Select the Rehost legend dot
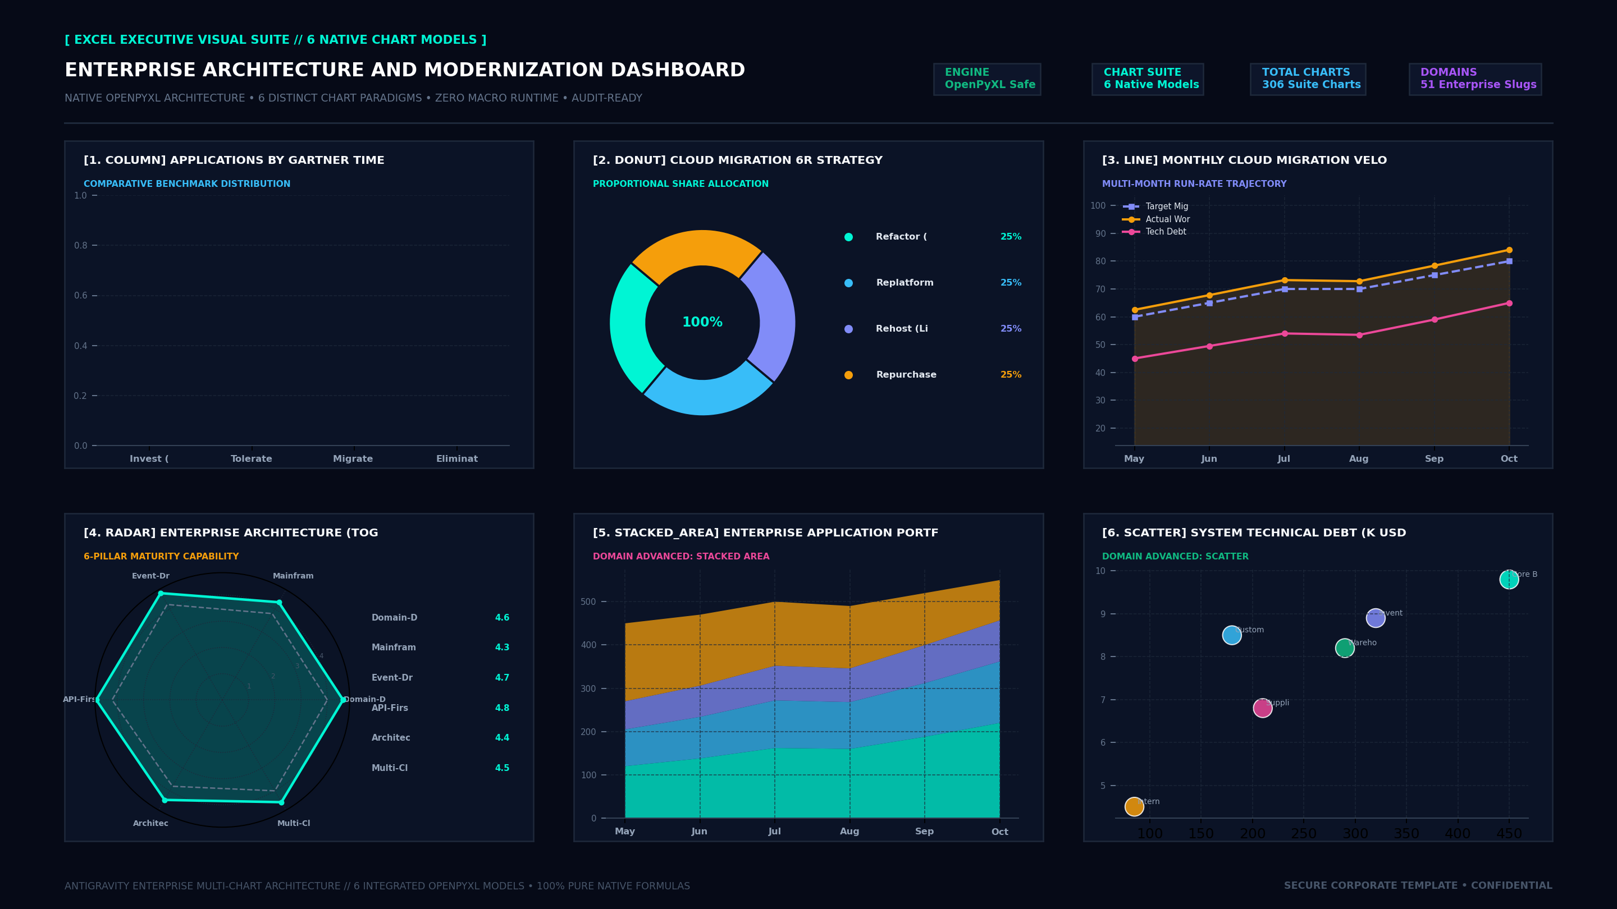This screenshot has width=1617, height=909. pyautogui.click(x=849, y=329)
